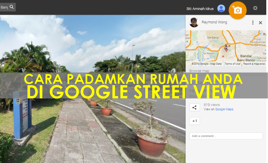Image resolution: width=268 pixels, height=163 pixels.
Task: Click Report a map error link
Action: tap(254, 64)
